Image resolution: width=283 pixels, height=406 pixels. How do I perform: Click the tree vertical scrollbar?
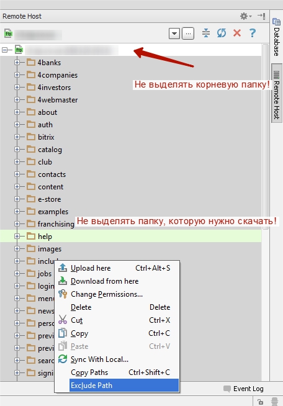click(x=266, y=137)
